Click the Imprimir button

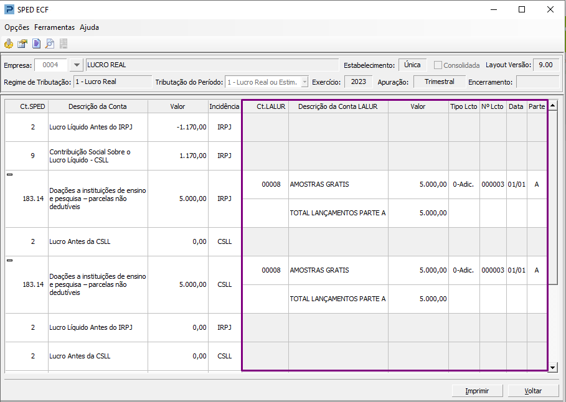coord(477,391)
